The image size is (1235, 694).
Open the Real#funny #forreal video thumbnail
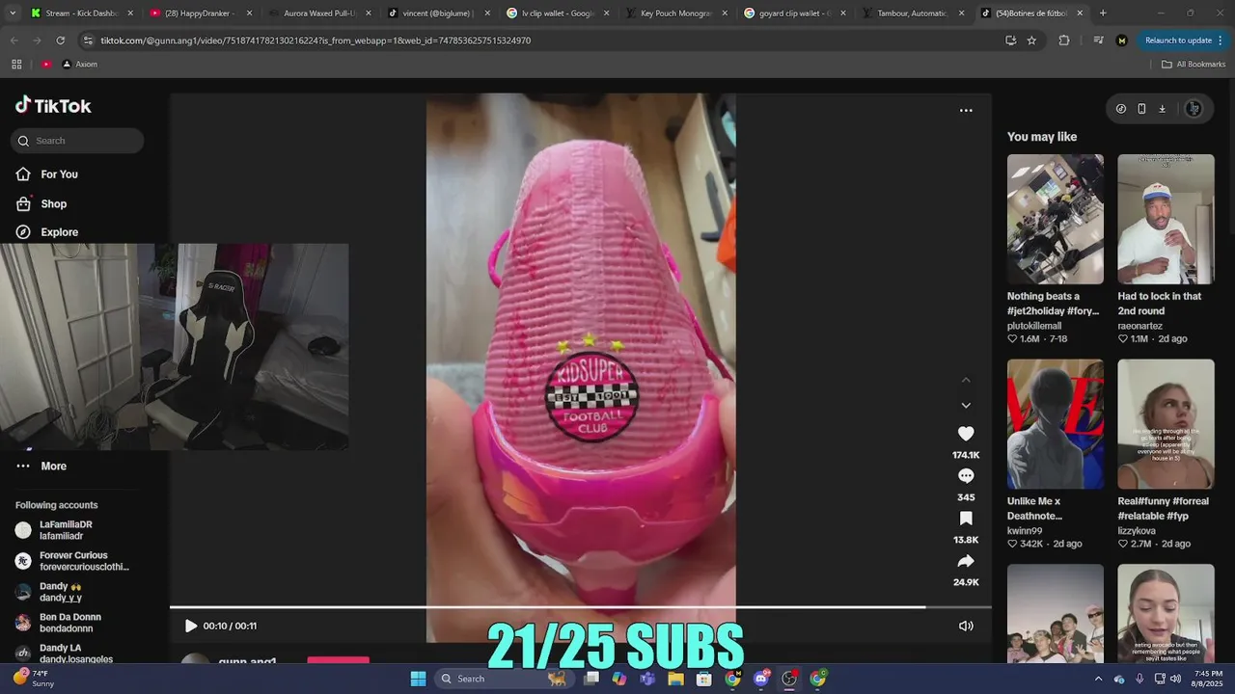pyautogui.click(x=1166, y=424)
